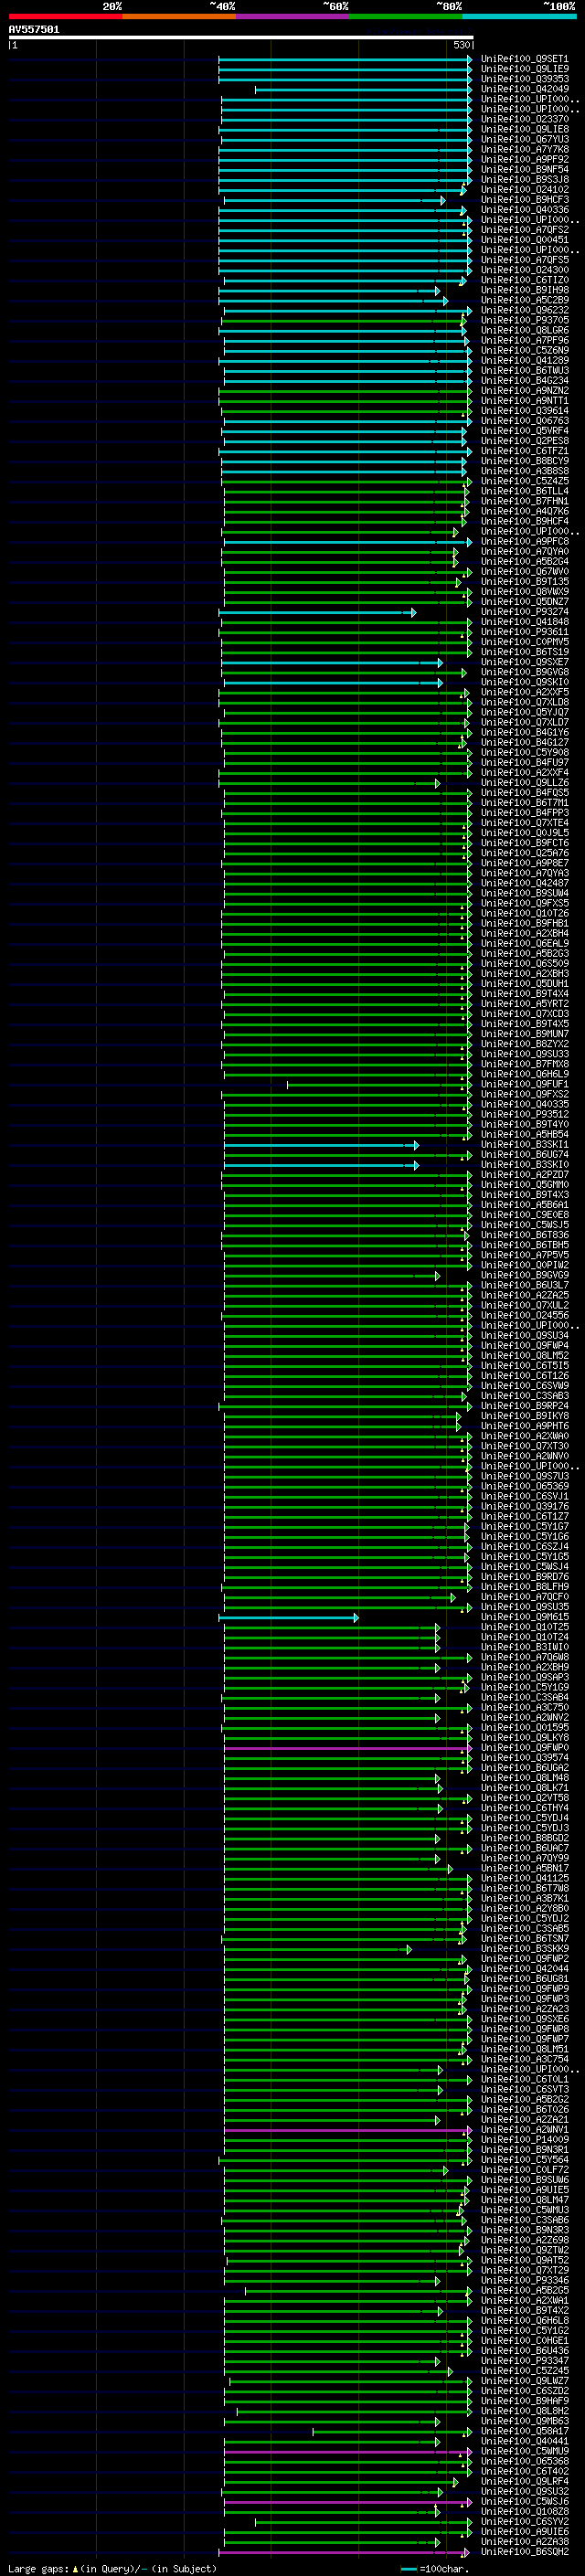This screenshot has height=2576, width=585.
Task: Click label UniRef100_O24556
Action: [524, 1316]
